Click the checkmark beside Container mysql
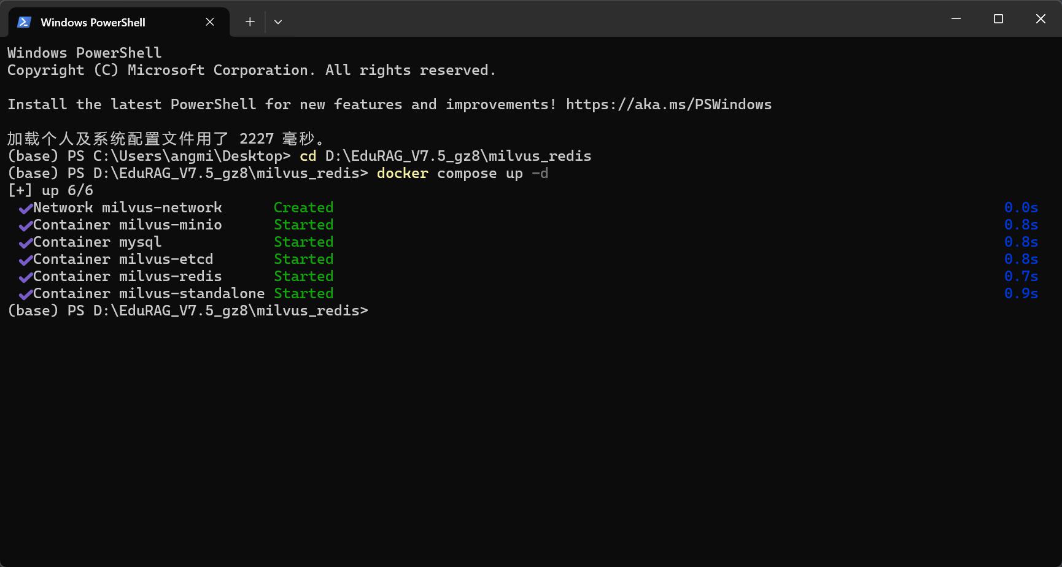Screen dimensions: 1062x567 click(25, 243)
